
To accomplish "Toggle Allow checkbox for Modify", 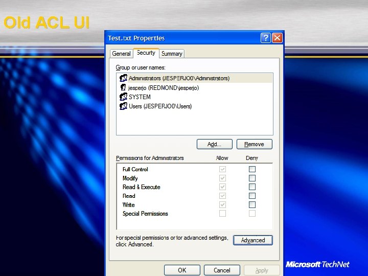I will 222,178.
